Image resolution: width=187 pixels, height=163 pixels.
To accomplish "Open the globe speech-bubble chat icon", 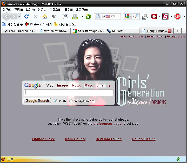I will click(66, 16).
